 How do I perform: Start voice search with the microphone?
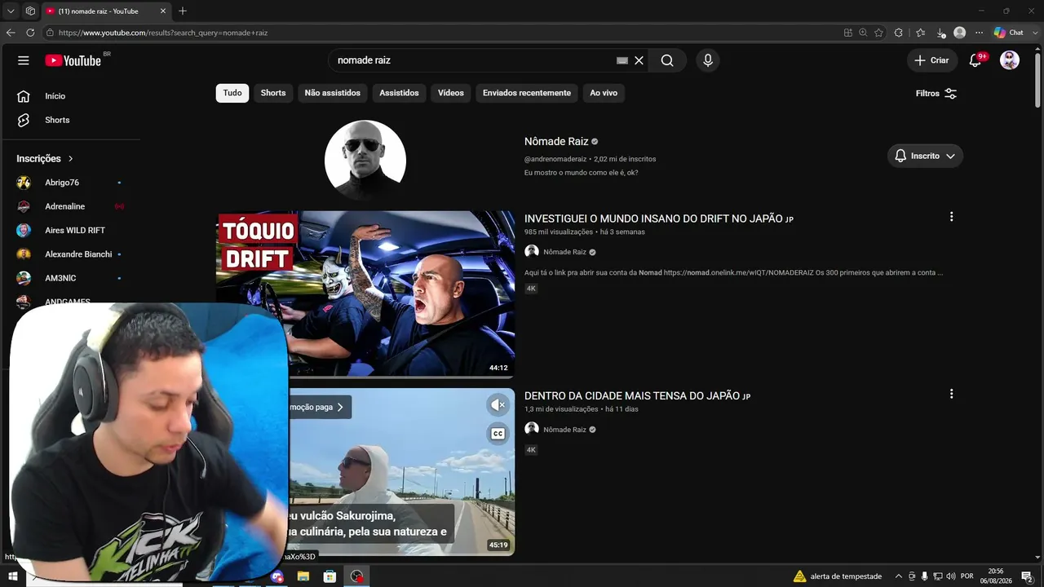point(708,60)
